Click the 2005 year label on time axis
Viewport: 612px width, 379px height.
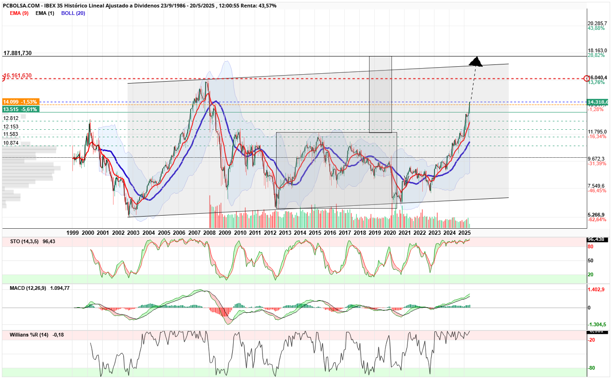coord(164,232)
